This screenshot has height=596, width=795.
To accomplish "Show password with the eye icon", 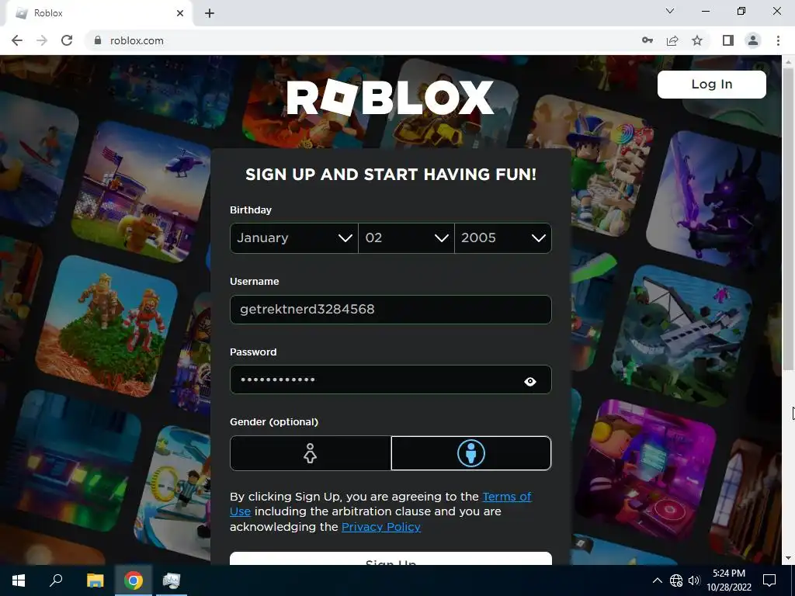I will pos(529,381).
